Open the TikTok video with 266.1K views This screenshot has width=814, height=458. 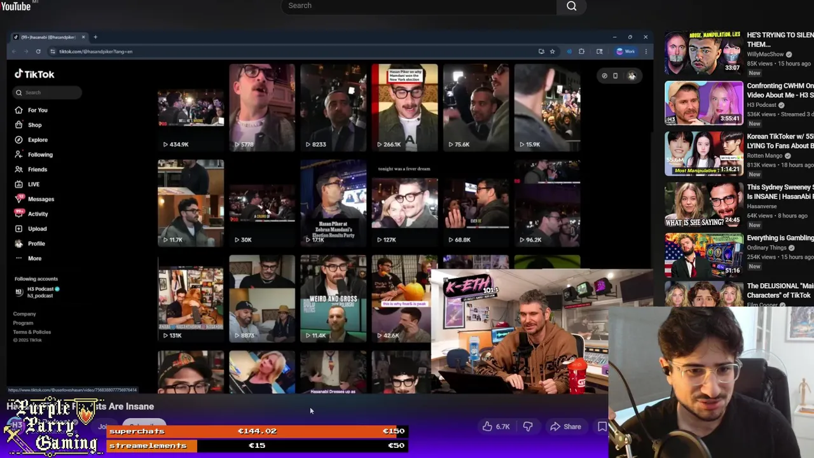[404, 108]
